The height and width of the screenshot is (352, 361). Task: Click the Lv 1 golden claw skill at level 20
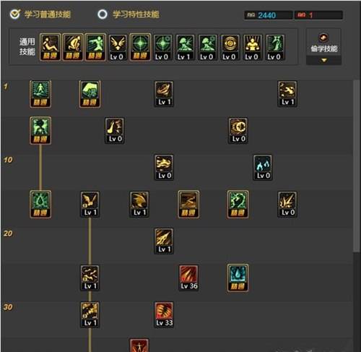tap(164, 241)
